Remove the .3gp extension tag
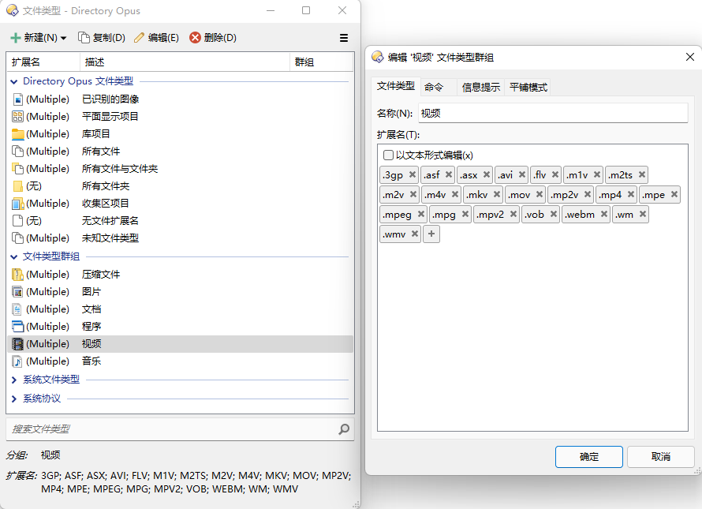Viewport: 702px width, 509px height. pyautogui.click(x=413, y=174)
